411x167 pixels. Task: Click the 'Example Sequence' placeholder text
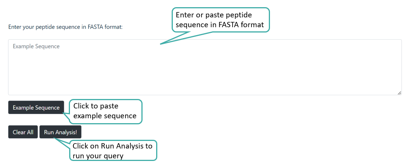36,46
